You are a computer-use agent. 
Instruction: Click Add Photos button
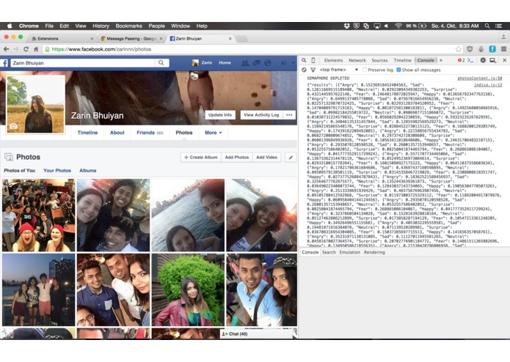[x=237, y=157]
